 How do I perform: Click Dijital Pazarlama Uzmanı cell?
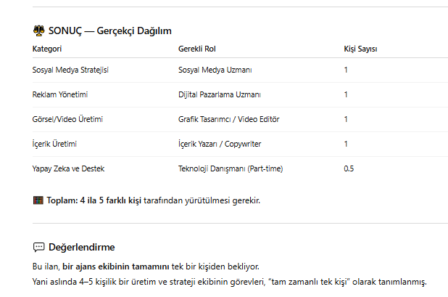[x=220, y=94]
